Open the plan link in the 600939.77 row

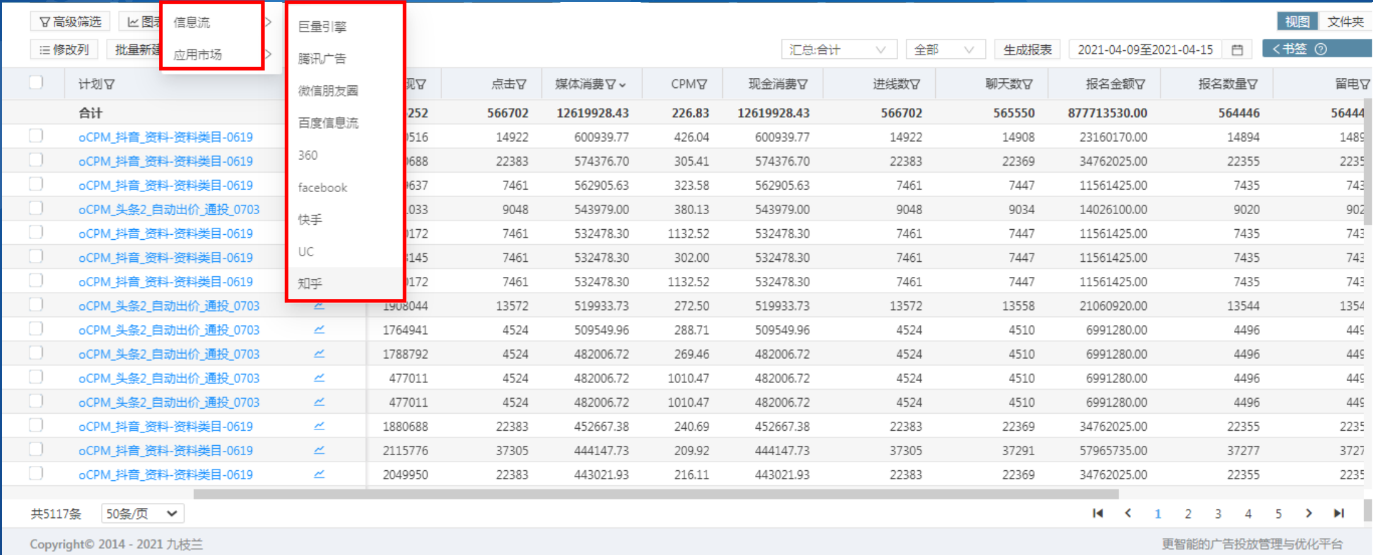click(x=166, y=137)
